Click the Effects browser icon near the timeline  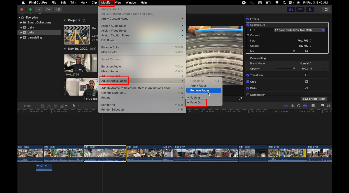pyautogui.click(x=322, y=106)
